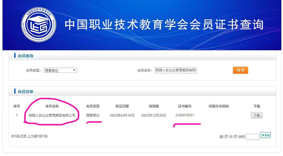Click the pagination text 第1页 共1页
Image resolution: width=283 pixels, height=156 pixels.
(228, 137)
